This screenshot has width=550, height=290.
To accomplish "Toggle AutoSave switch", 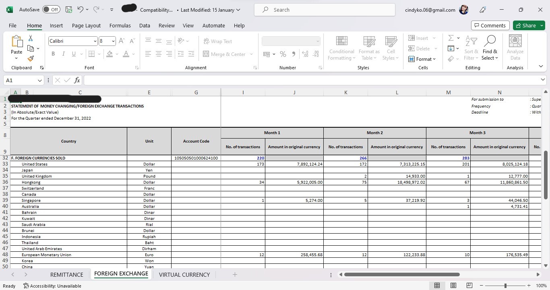I will (x=51, y=10).
